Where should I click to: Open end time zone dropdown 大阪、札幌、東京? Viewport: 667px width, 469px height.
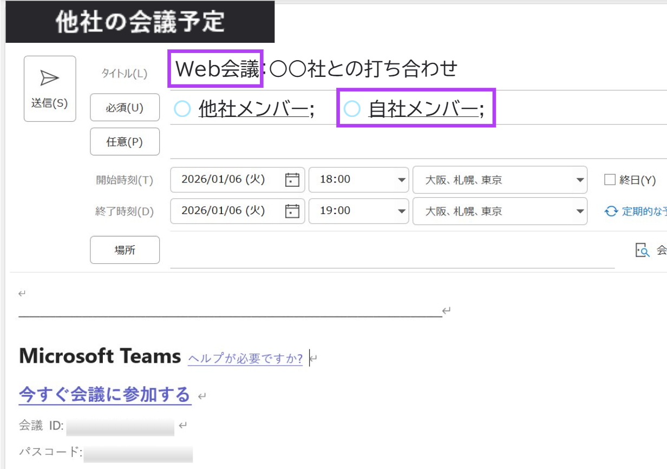point(500,211)
